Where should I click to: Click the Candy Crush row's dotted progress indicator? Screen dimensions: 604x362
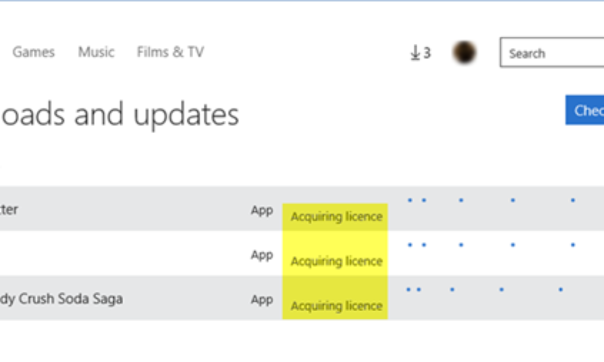(483, 290)
